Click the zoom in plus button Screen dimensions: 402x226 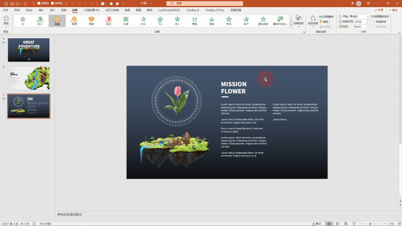coord(385,224)
